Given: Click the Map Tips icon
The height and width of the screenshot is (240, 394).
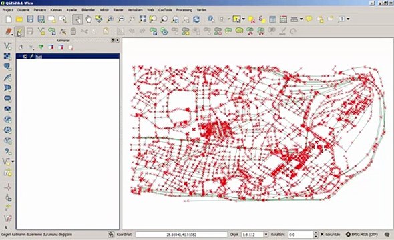Looking at the screenshot, I should (x=309, y=19).
